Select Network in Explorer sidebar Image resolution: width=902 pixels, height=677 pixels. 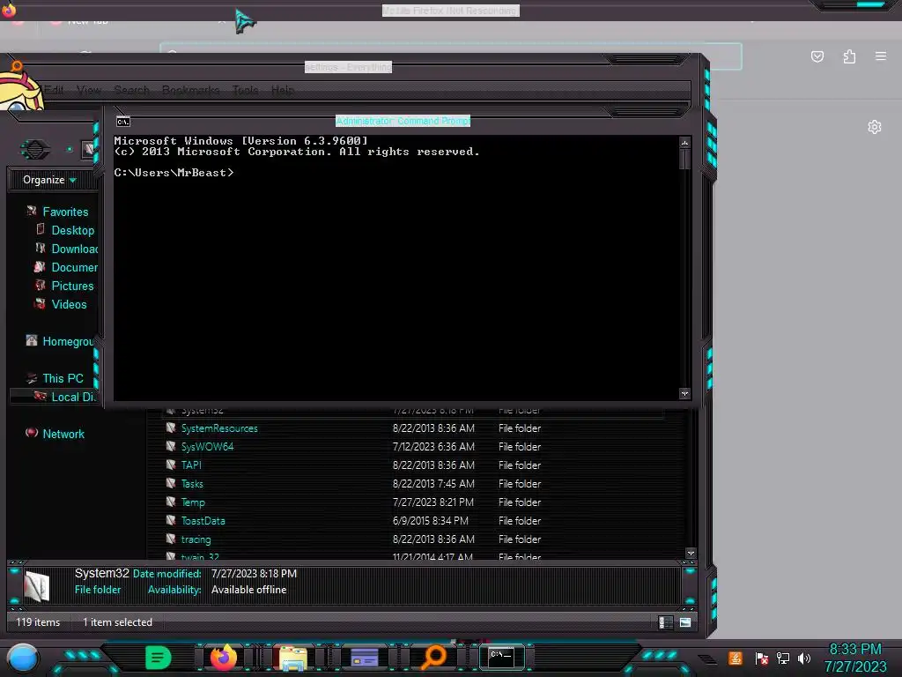[63, 434]
